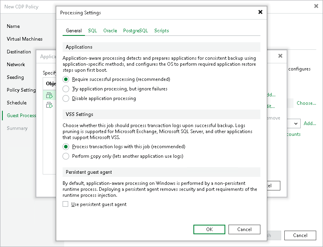Image resolution: width=323 pixels, height=247 pixels.
Task: Select the first VM icon in Objects list
Action: (x=49, y=95)
